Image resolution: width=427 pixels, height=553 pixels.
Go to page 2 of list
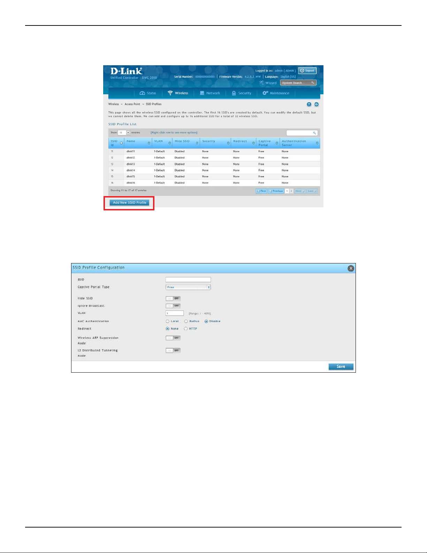point(291,191)
